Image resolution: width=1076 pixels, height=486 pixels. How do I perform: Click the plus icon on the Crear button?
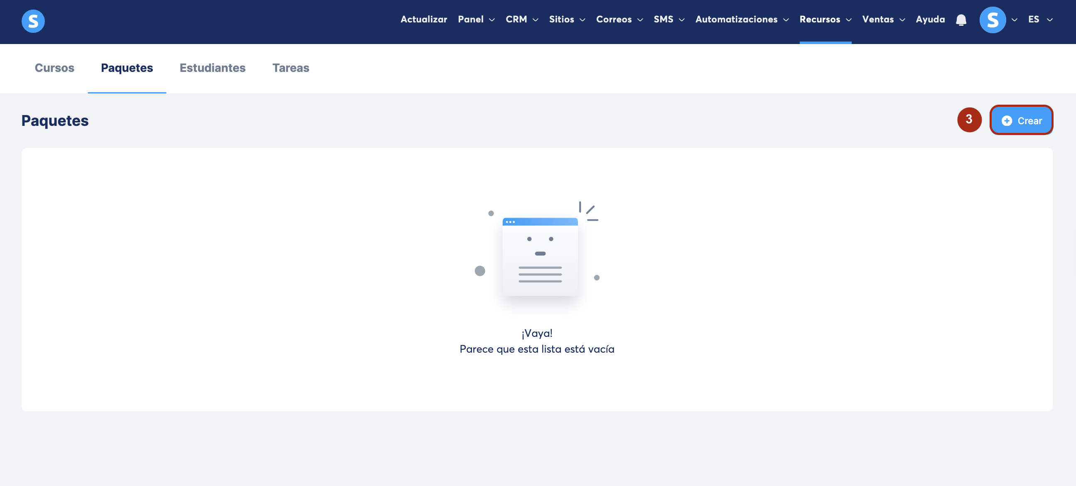[1007, 120]
